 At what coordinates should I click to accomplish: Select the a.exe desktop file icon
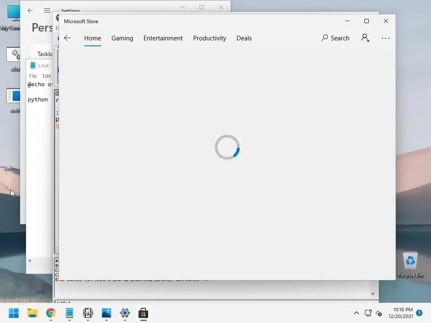point(13,100)
